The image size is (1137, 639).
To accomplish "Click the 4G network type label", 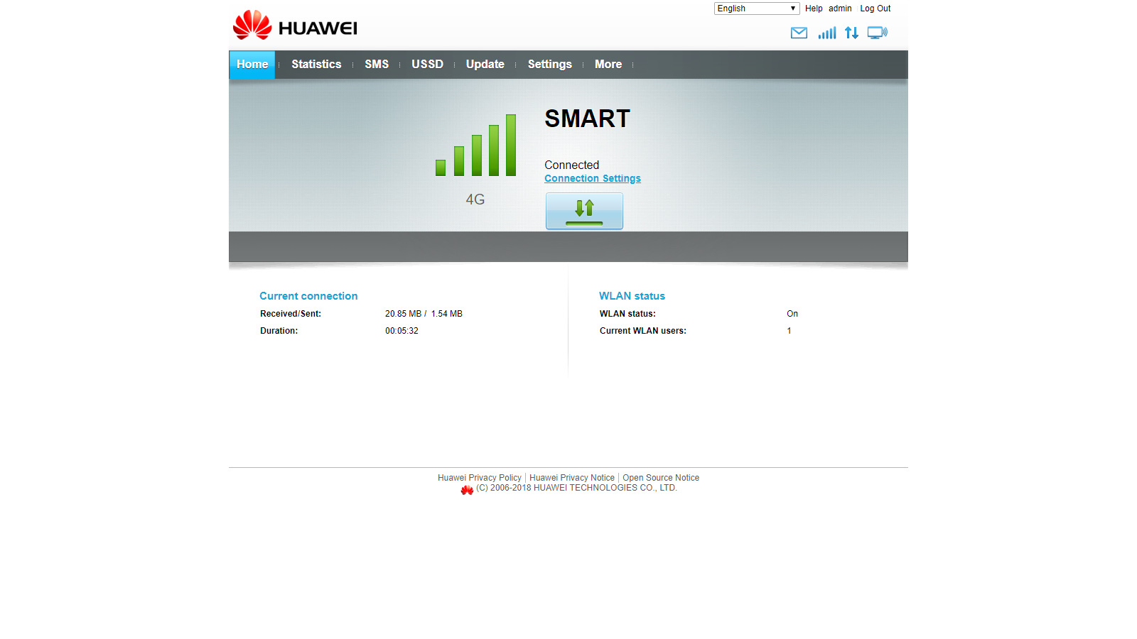I will click(475, 200).
